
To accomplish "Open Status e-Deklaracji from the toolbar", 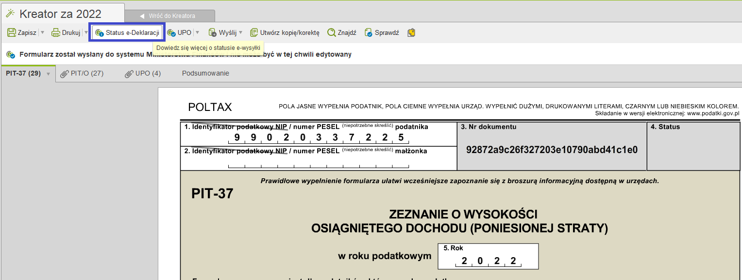I will coord(127,33).
